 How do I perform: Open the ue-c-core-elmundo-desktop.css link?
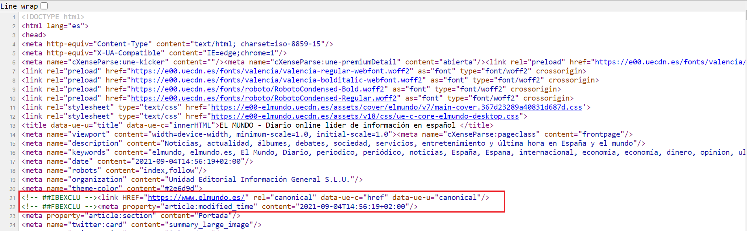(x=365, y=116)
